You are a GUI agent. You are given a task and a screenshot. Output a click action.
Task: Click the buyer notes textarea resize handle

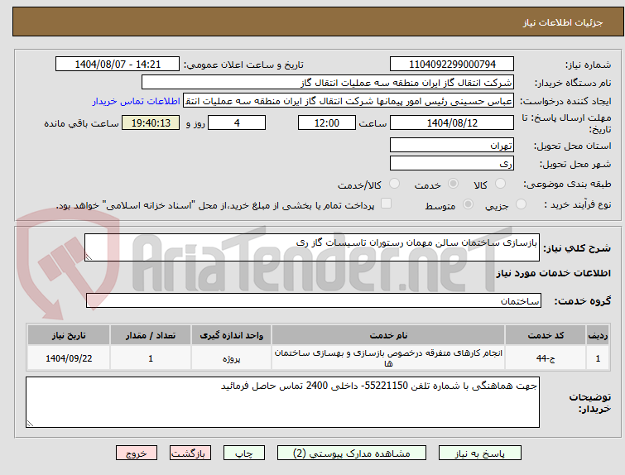coord(30,423)
